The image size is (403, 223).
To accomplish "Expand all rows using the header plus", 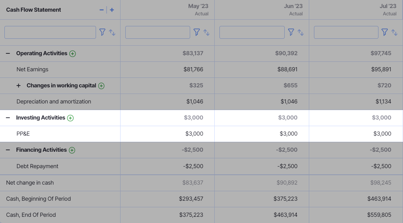I will [x=112, y=10].
